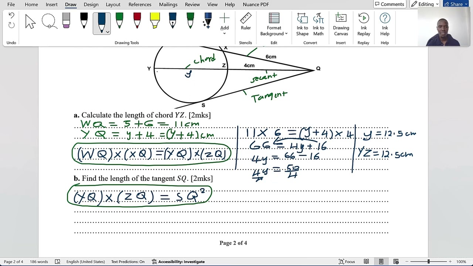The height and width of the screenshot is (266, 473).
Task: Open the File menu
Action: coord(11,4)
